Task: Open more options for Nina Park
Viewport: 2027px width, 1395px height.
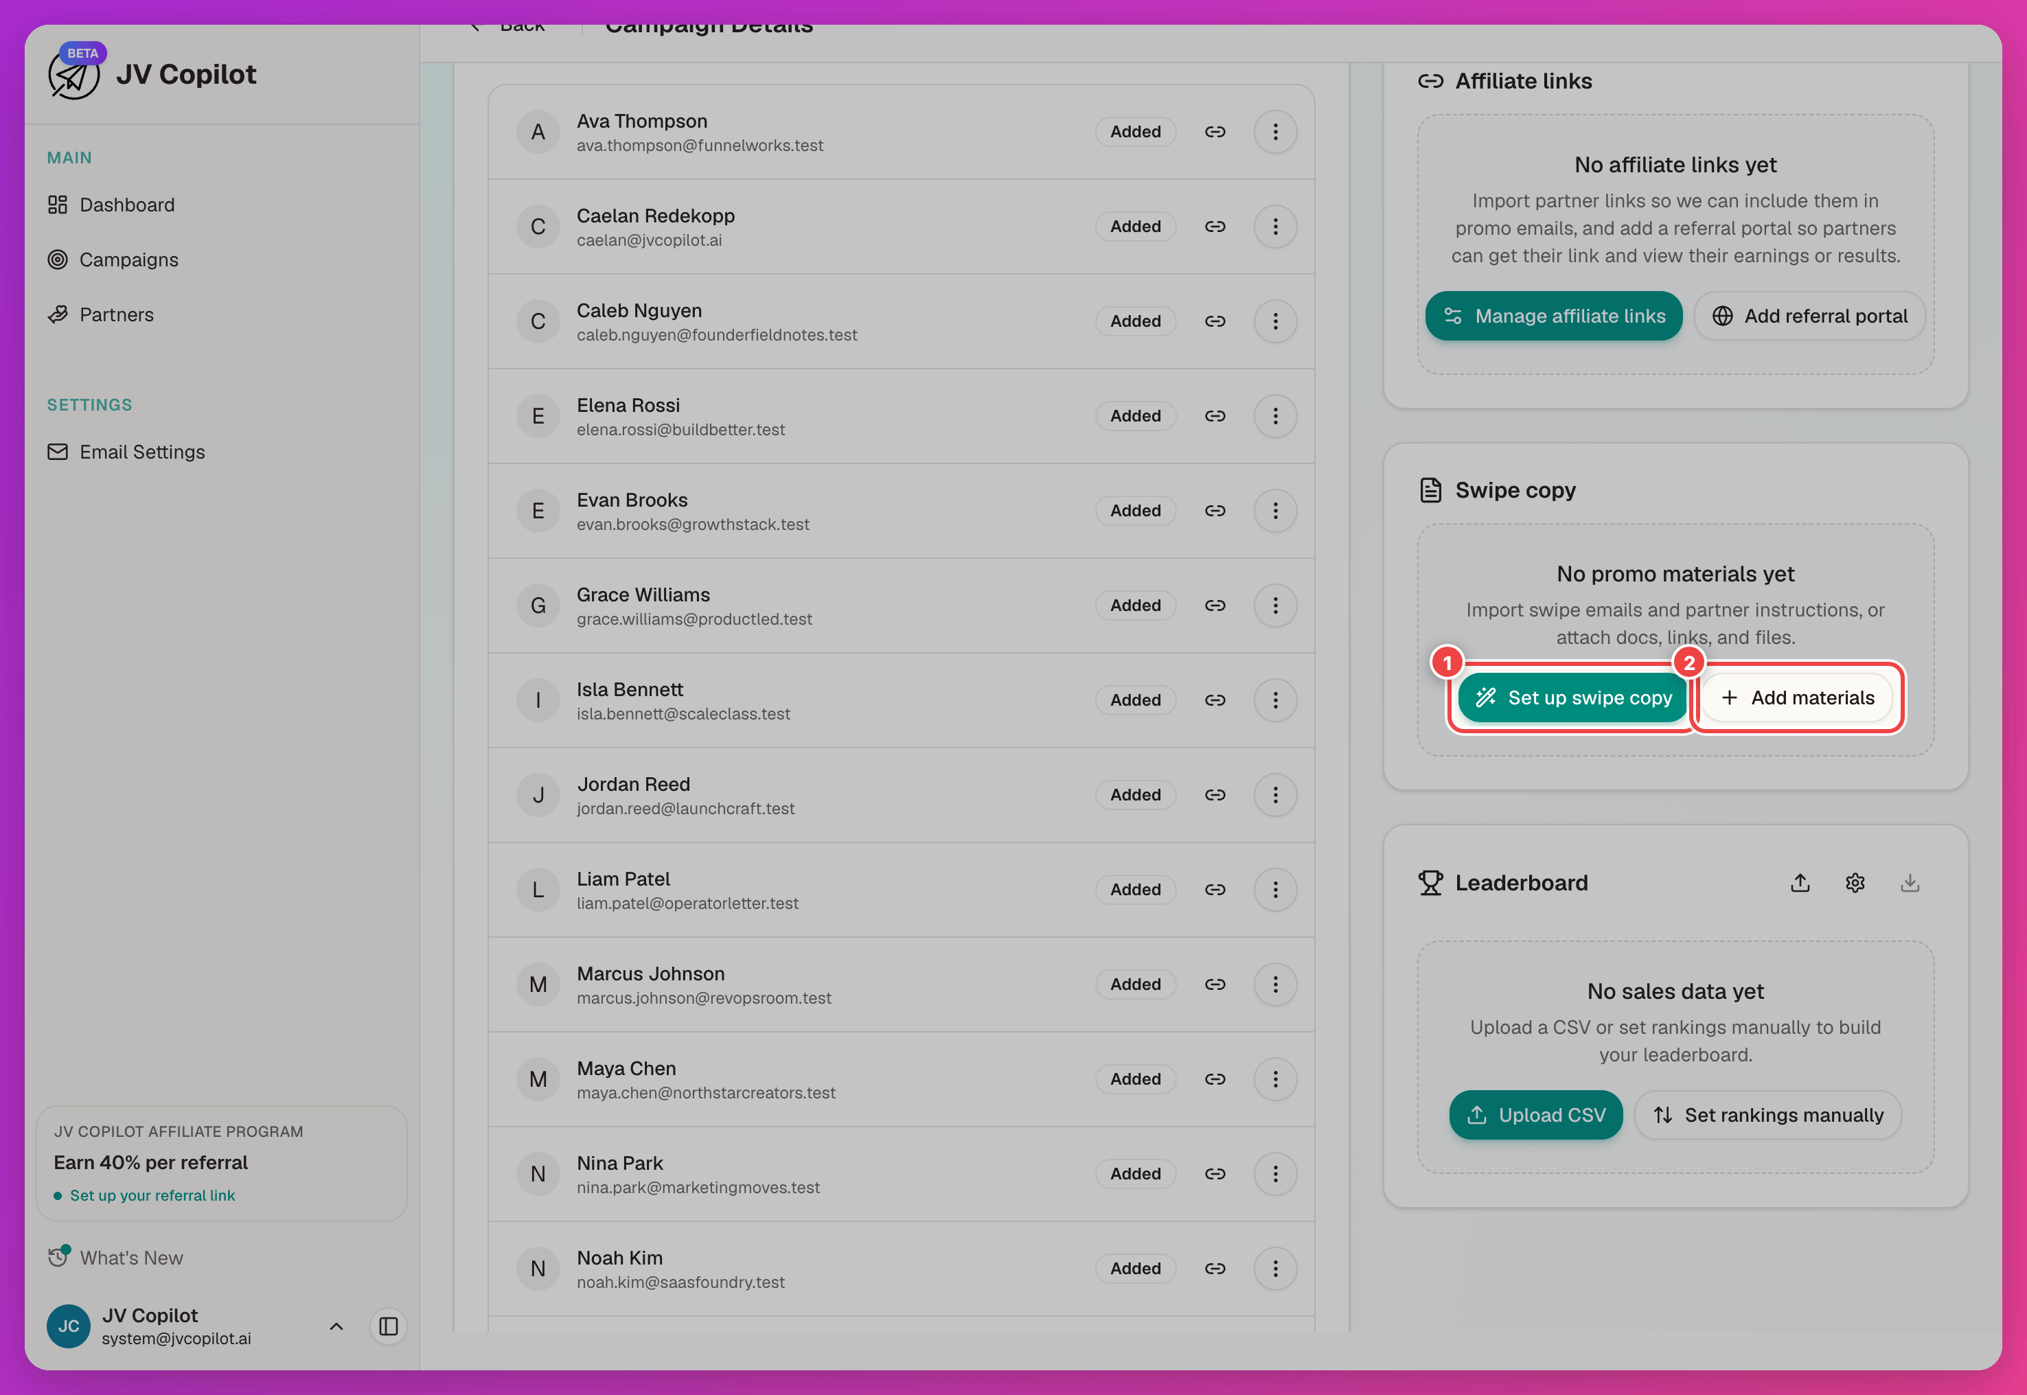Action: [x=1275, y=1174]
